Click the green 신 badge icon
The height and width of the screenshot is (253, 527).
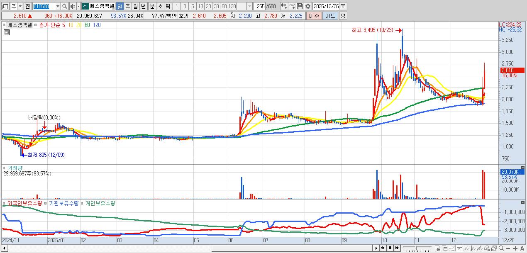click(85, 6)
